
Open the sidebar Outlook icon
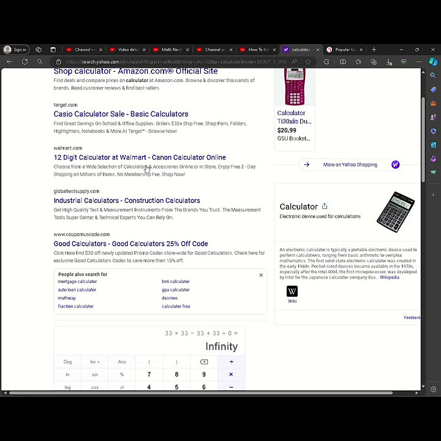(433, 145)
